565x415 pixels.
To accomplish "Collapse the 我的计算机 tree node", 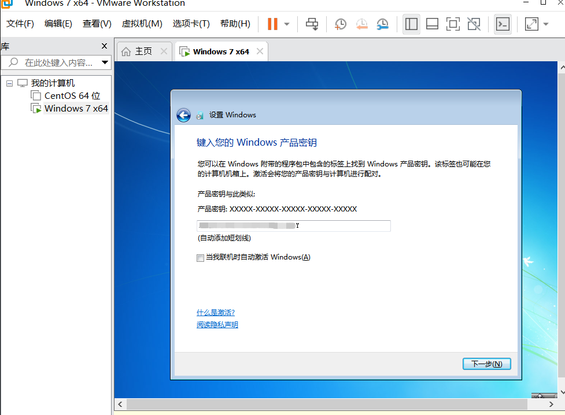I will (9, 83).
